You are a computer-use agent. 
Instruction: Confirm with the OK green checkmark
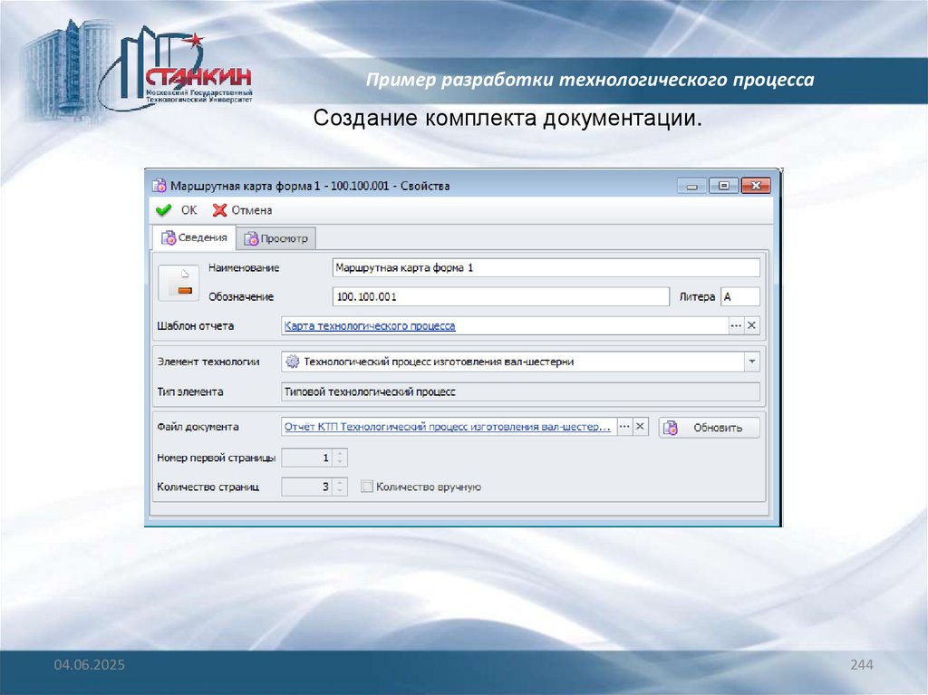pos(177,210)
